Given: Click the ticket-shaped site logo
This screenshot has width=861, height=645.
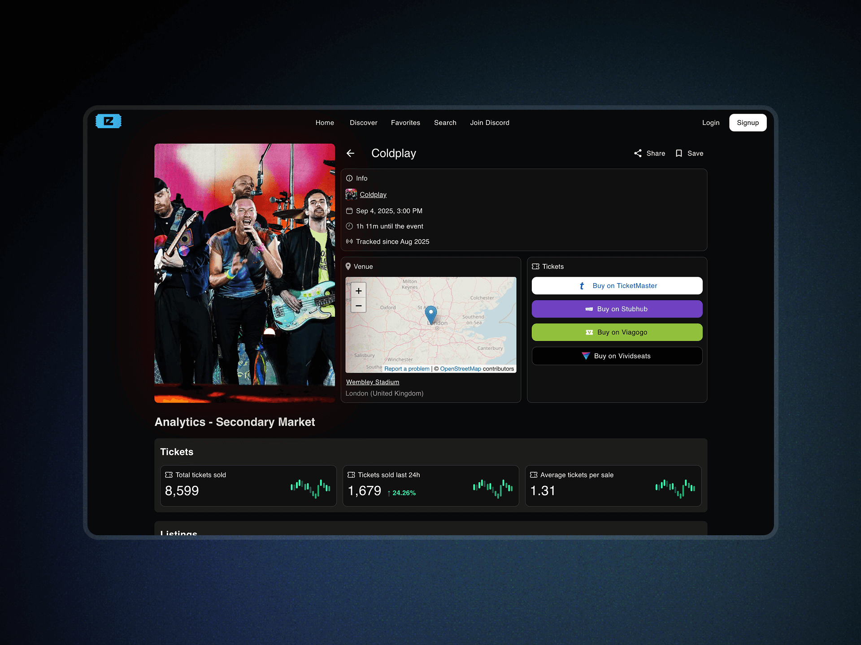Looking at the screenshot, I should pos(109,121).
